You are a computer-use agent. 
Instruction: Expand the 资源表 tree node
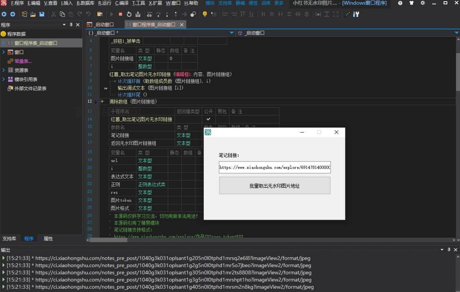[4, 70]
